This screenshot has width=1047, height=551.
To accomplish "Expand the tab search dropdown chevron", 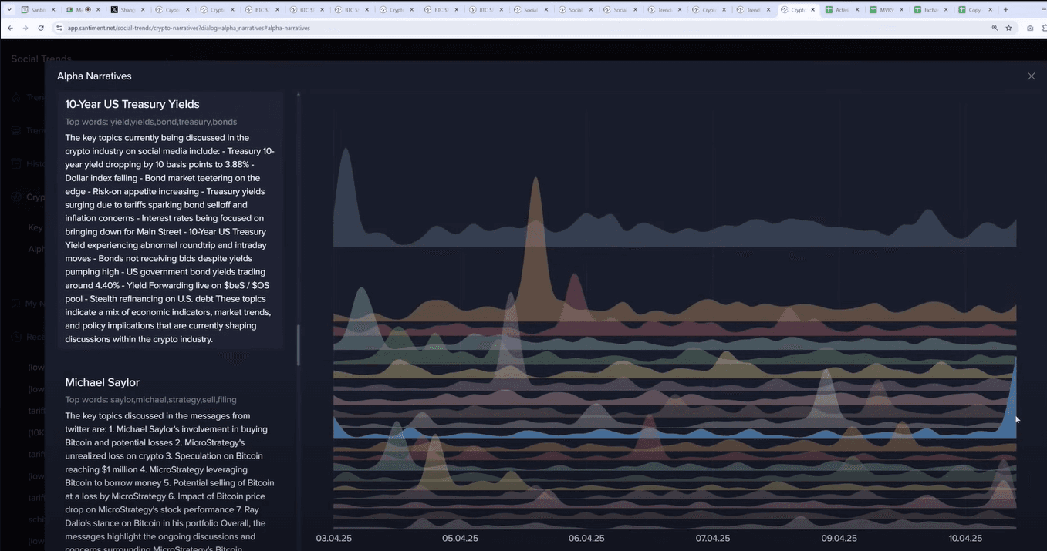I will (9, 10).
